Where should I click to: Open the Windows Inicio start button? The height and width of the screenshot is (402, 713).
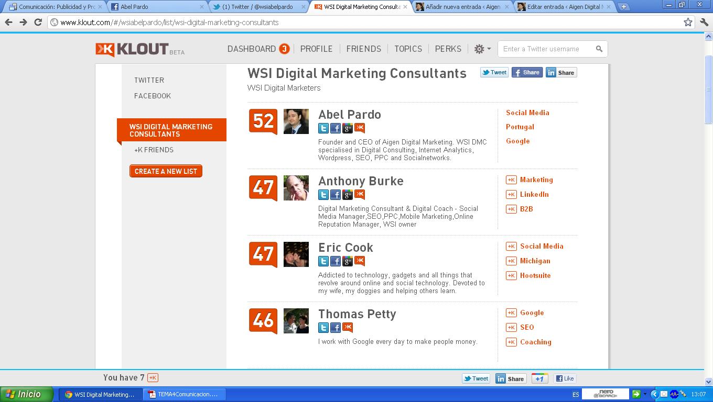point(26,394)
